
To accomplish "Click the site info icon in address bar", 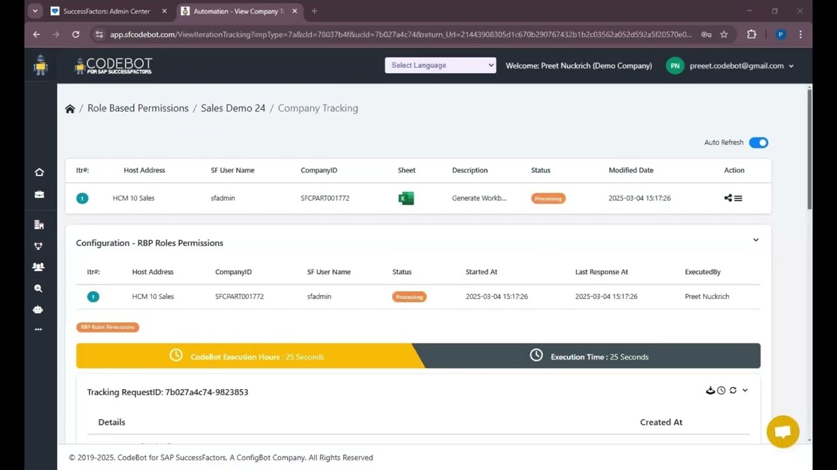I will click(x=99, y=35).
